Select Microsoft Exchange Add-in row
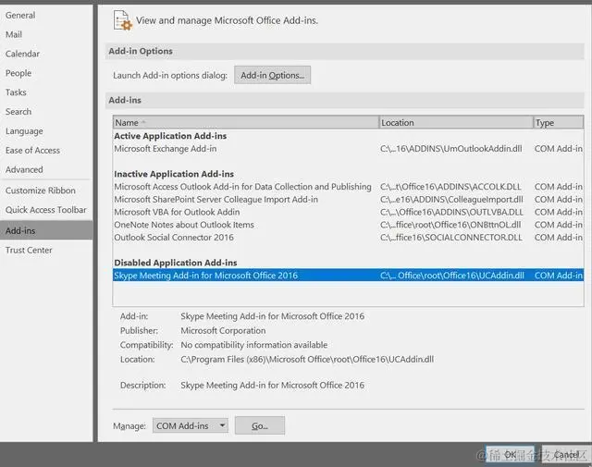 tap(348, 149)
